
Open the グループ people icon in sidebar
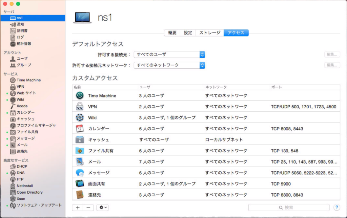13,65
